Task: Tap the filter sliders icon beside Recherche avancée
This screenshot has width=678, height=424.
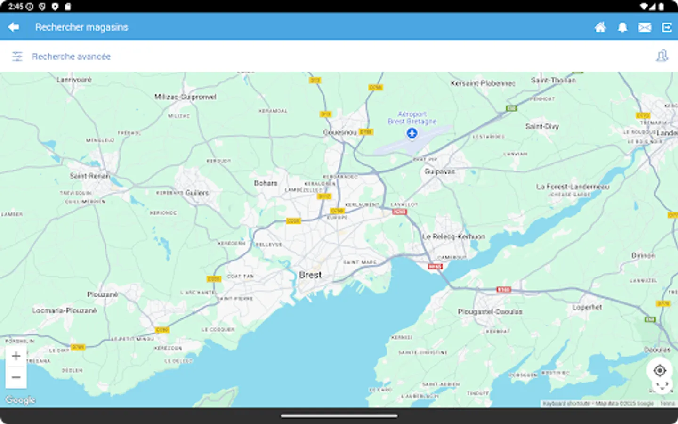Action: 17,56
